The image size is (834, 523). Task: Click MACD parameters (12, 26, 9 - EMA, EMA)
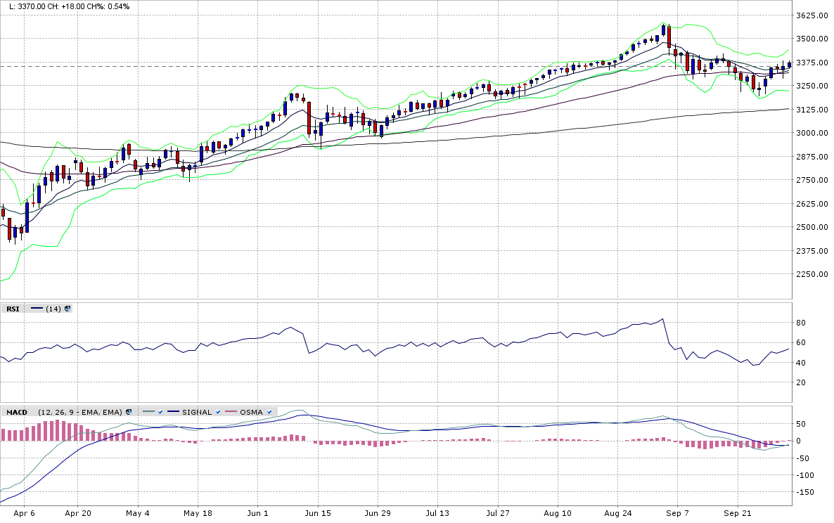click(x=81, y=413)
